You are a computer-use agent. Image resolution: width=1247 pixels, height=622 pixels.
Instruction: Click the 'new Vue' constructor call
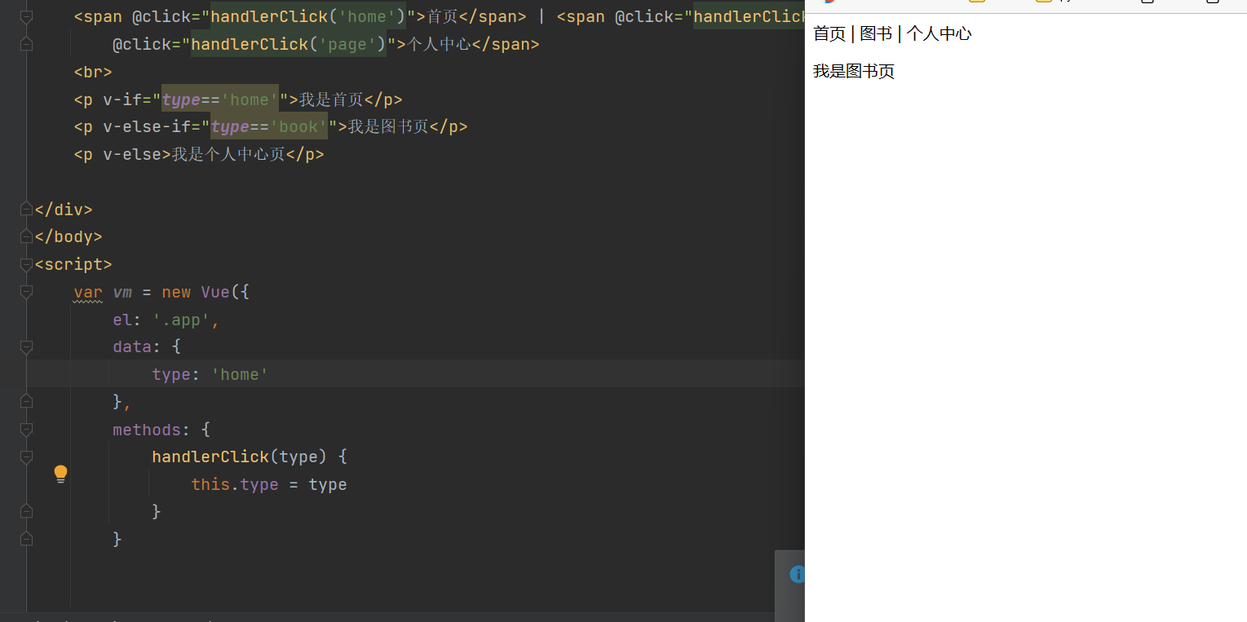(x=196, y=292)
